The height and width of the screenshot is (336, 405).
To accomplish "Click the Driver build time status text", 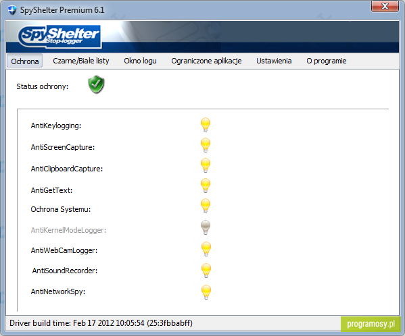I will pyautogui.click(x=101, y=323).
